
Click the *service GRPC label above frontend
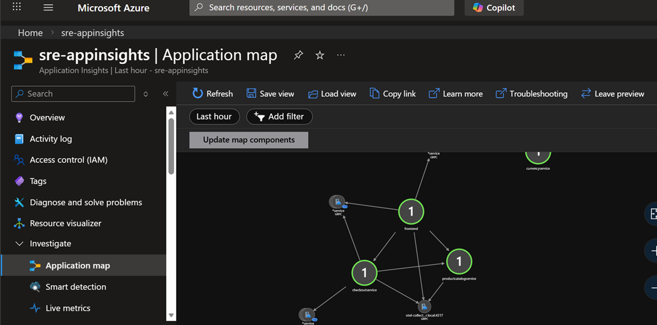433,155
